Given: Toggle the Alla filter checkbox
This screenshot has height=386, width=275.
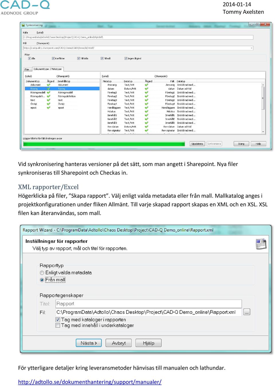Looking at the screenshot, I should 29,58.
